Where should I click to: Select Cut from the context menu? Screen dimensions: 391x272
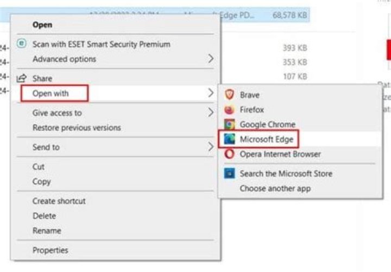[x=39, y=166]
